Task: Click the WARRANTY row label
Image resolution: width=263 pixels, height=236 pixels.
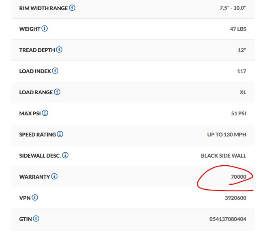Action: [x=34, y=177]
